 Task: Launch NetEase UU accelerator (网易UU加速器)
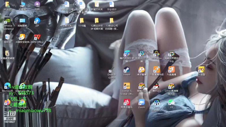pos(142,56)
